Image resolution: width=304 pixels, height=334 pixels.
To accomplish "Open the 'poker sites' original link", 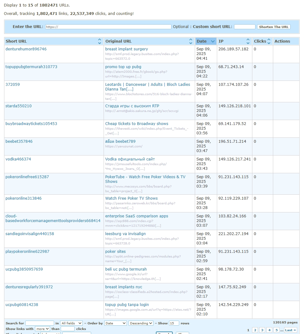I will [115, 251].
